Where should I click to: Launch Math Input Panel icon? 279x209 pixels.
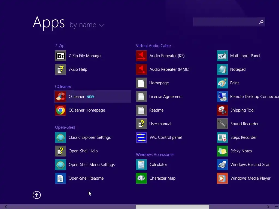(x=222, y=56)
